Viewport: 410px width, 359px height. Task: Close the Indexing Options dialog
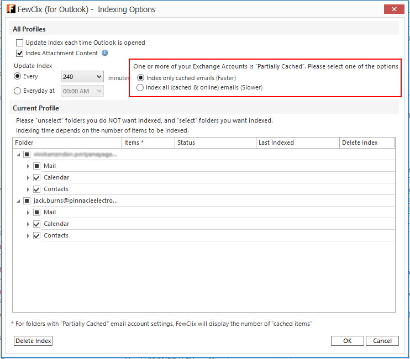click(x=394, y=9)
